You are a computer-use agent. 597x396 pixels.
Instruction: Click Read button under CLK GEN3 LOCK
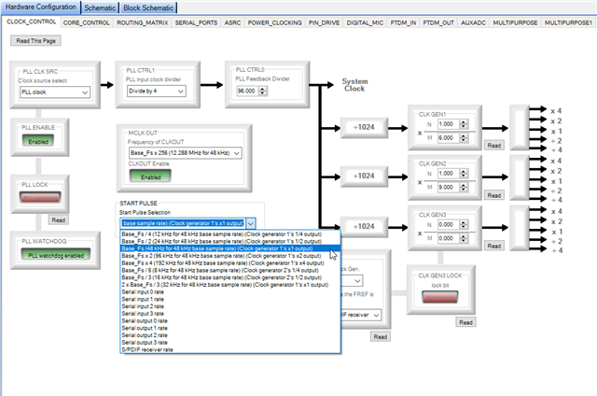(x=465, y=322)
